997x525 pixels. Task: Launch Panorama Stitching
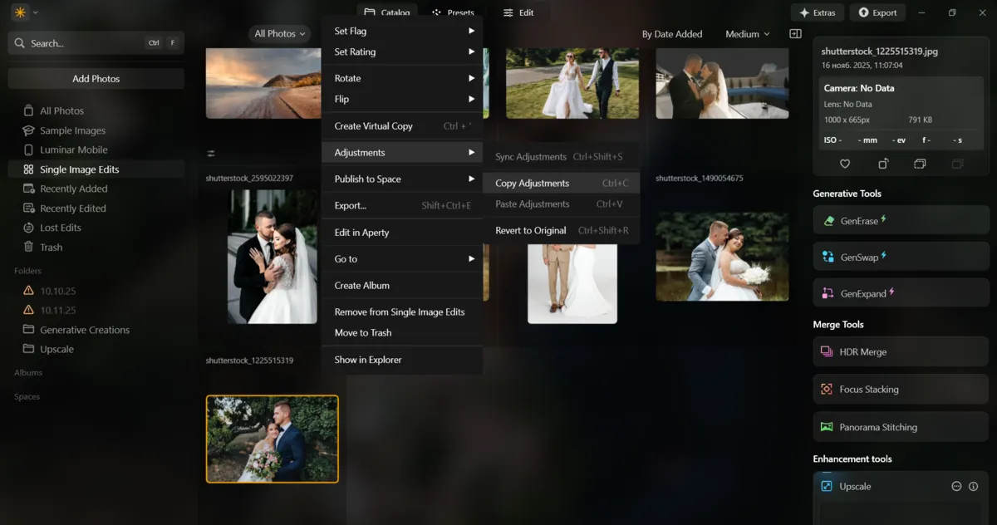coord(900,426)
